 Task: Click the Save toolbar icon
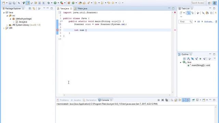(10, 3)
